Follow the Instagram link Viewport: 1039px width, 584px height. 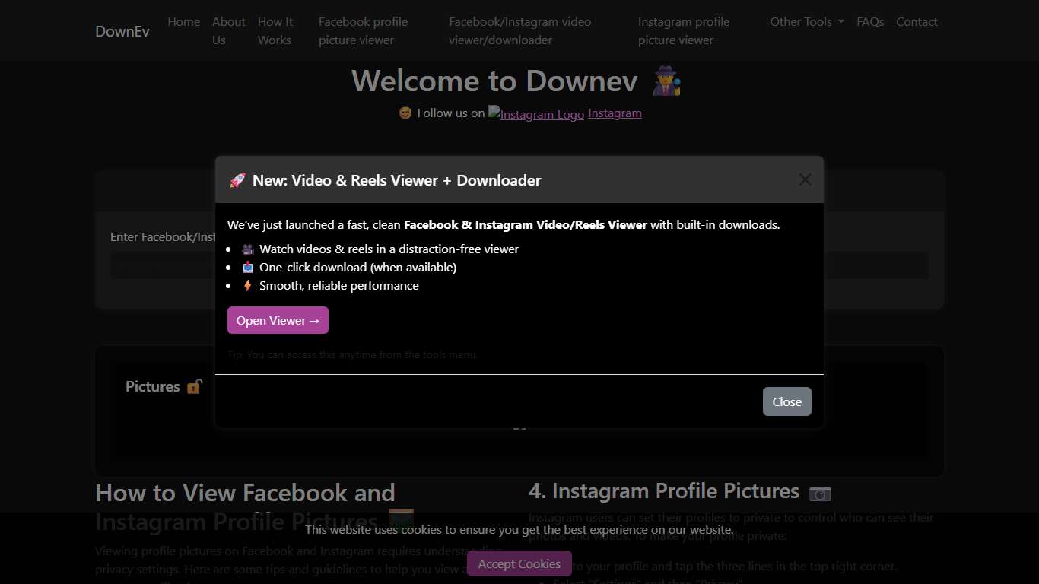coord(615,113)
